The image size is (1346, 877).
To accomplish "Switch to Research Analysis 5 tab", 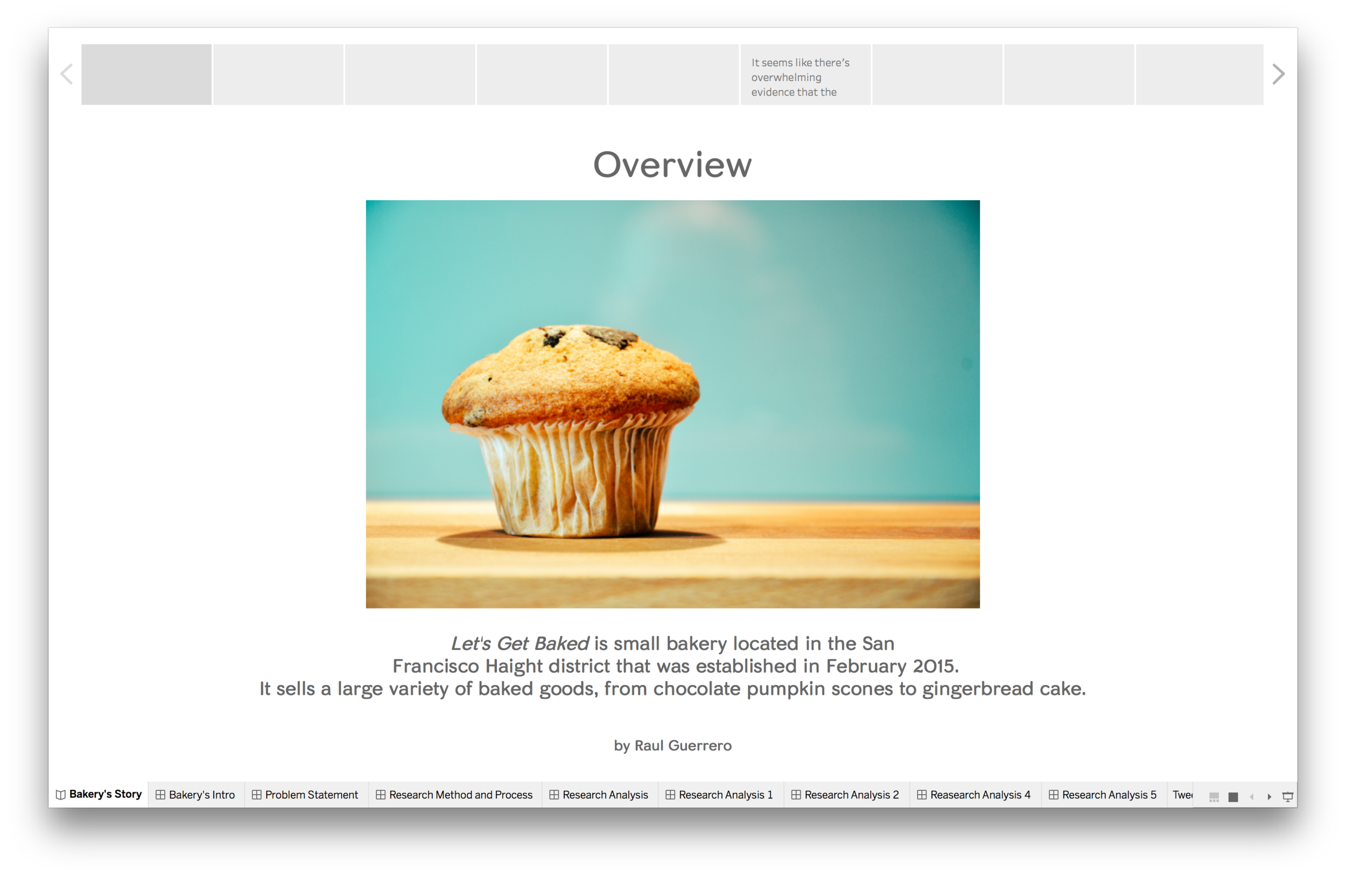I will [x=1103, y=795].
